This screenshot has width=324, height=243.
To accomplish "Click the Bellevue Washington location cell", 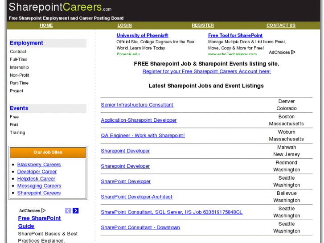I will 287,197.
